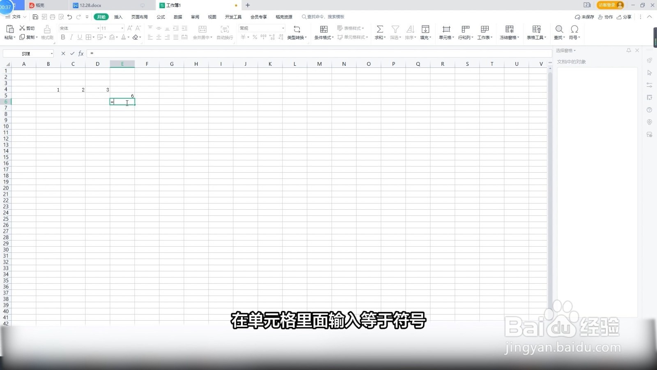Click the formula bar input showing =
Image resolution: width=657 pixels, height=370 pixels.
[319, 53]
